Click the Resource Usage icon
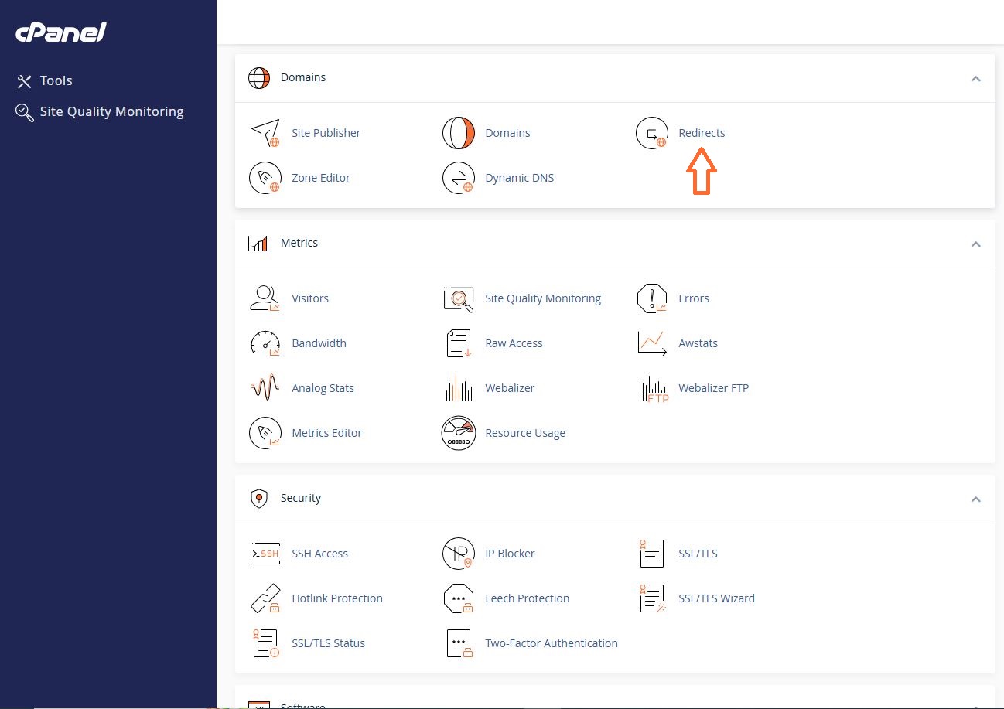1004x709 pixels. click(x=458, y=433)
